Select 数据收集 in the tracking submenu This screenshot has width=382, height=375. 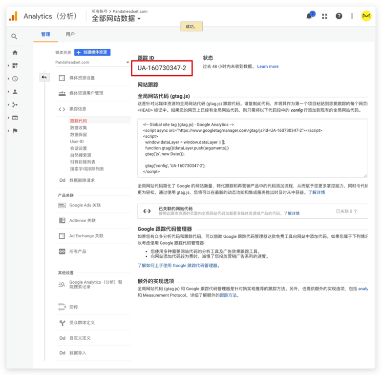(79, 128)
